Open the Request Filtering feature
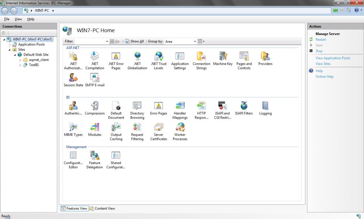 coord(137,127)
